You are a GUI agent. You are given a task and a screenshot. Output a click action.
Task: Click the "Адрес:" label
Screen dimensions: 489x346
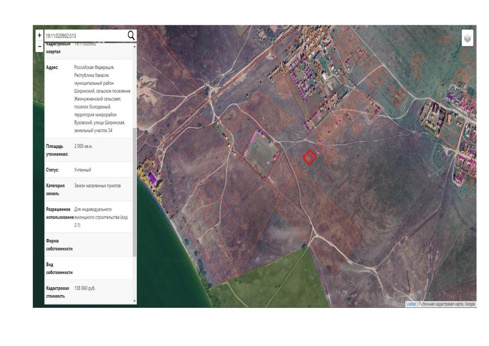[52, 67]
